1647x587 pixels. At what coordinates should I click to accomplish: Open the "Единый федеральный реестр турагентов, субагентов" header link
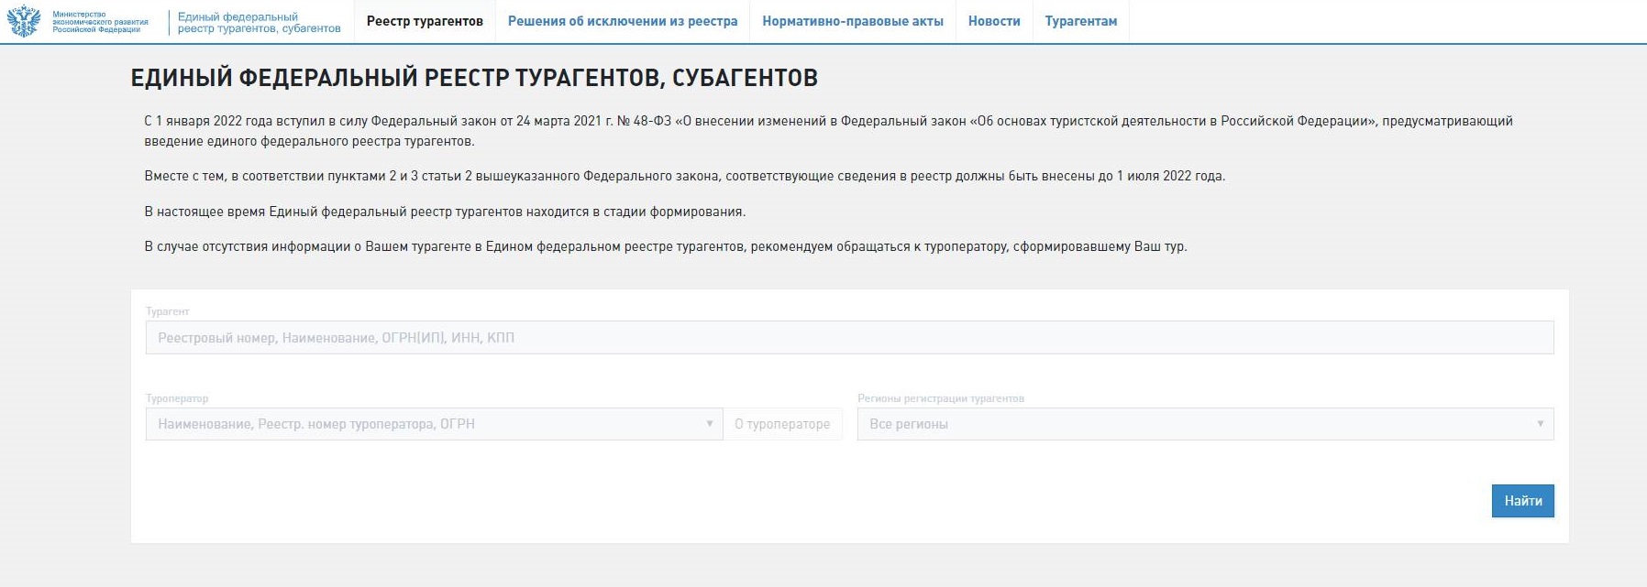click(x=259, y=23)
